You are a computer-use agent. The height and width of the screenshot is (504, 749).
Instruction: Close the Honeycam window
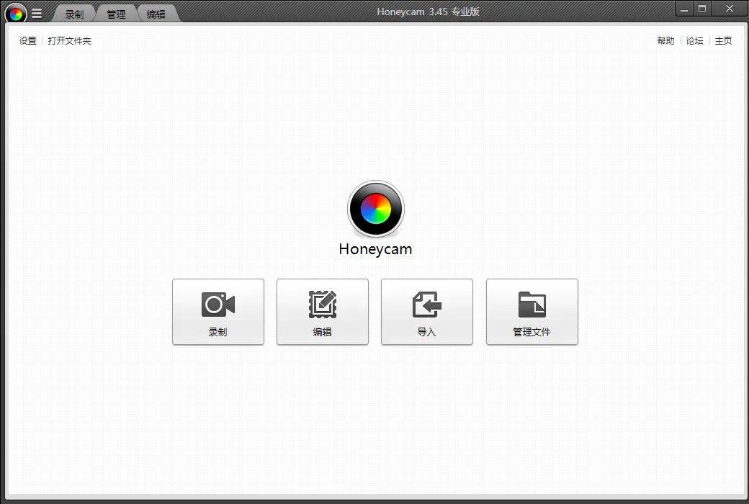(730, 9)
